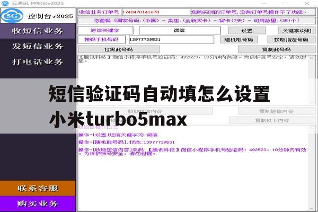The width and height of the screenshot is (318, 212).
Task: Click SMS content scrollbar down arrow
Action: tap(312, 102)
